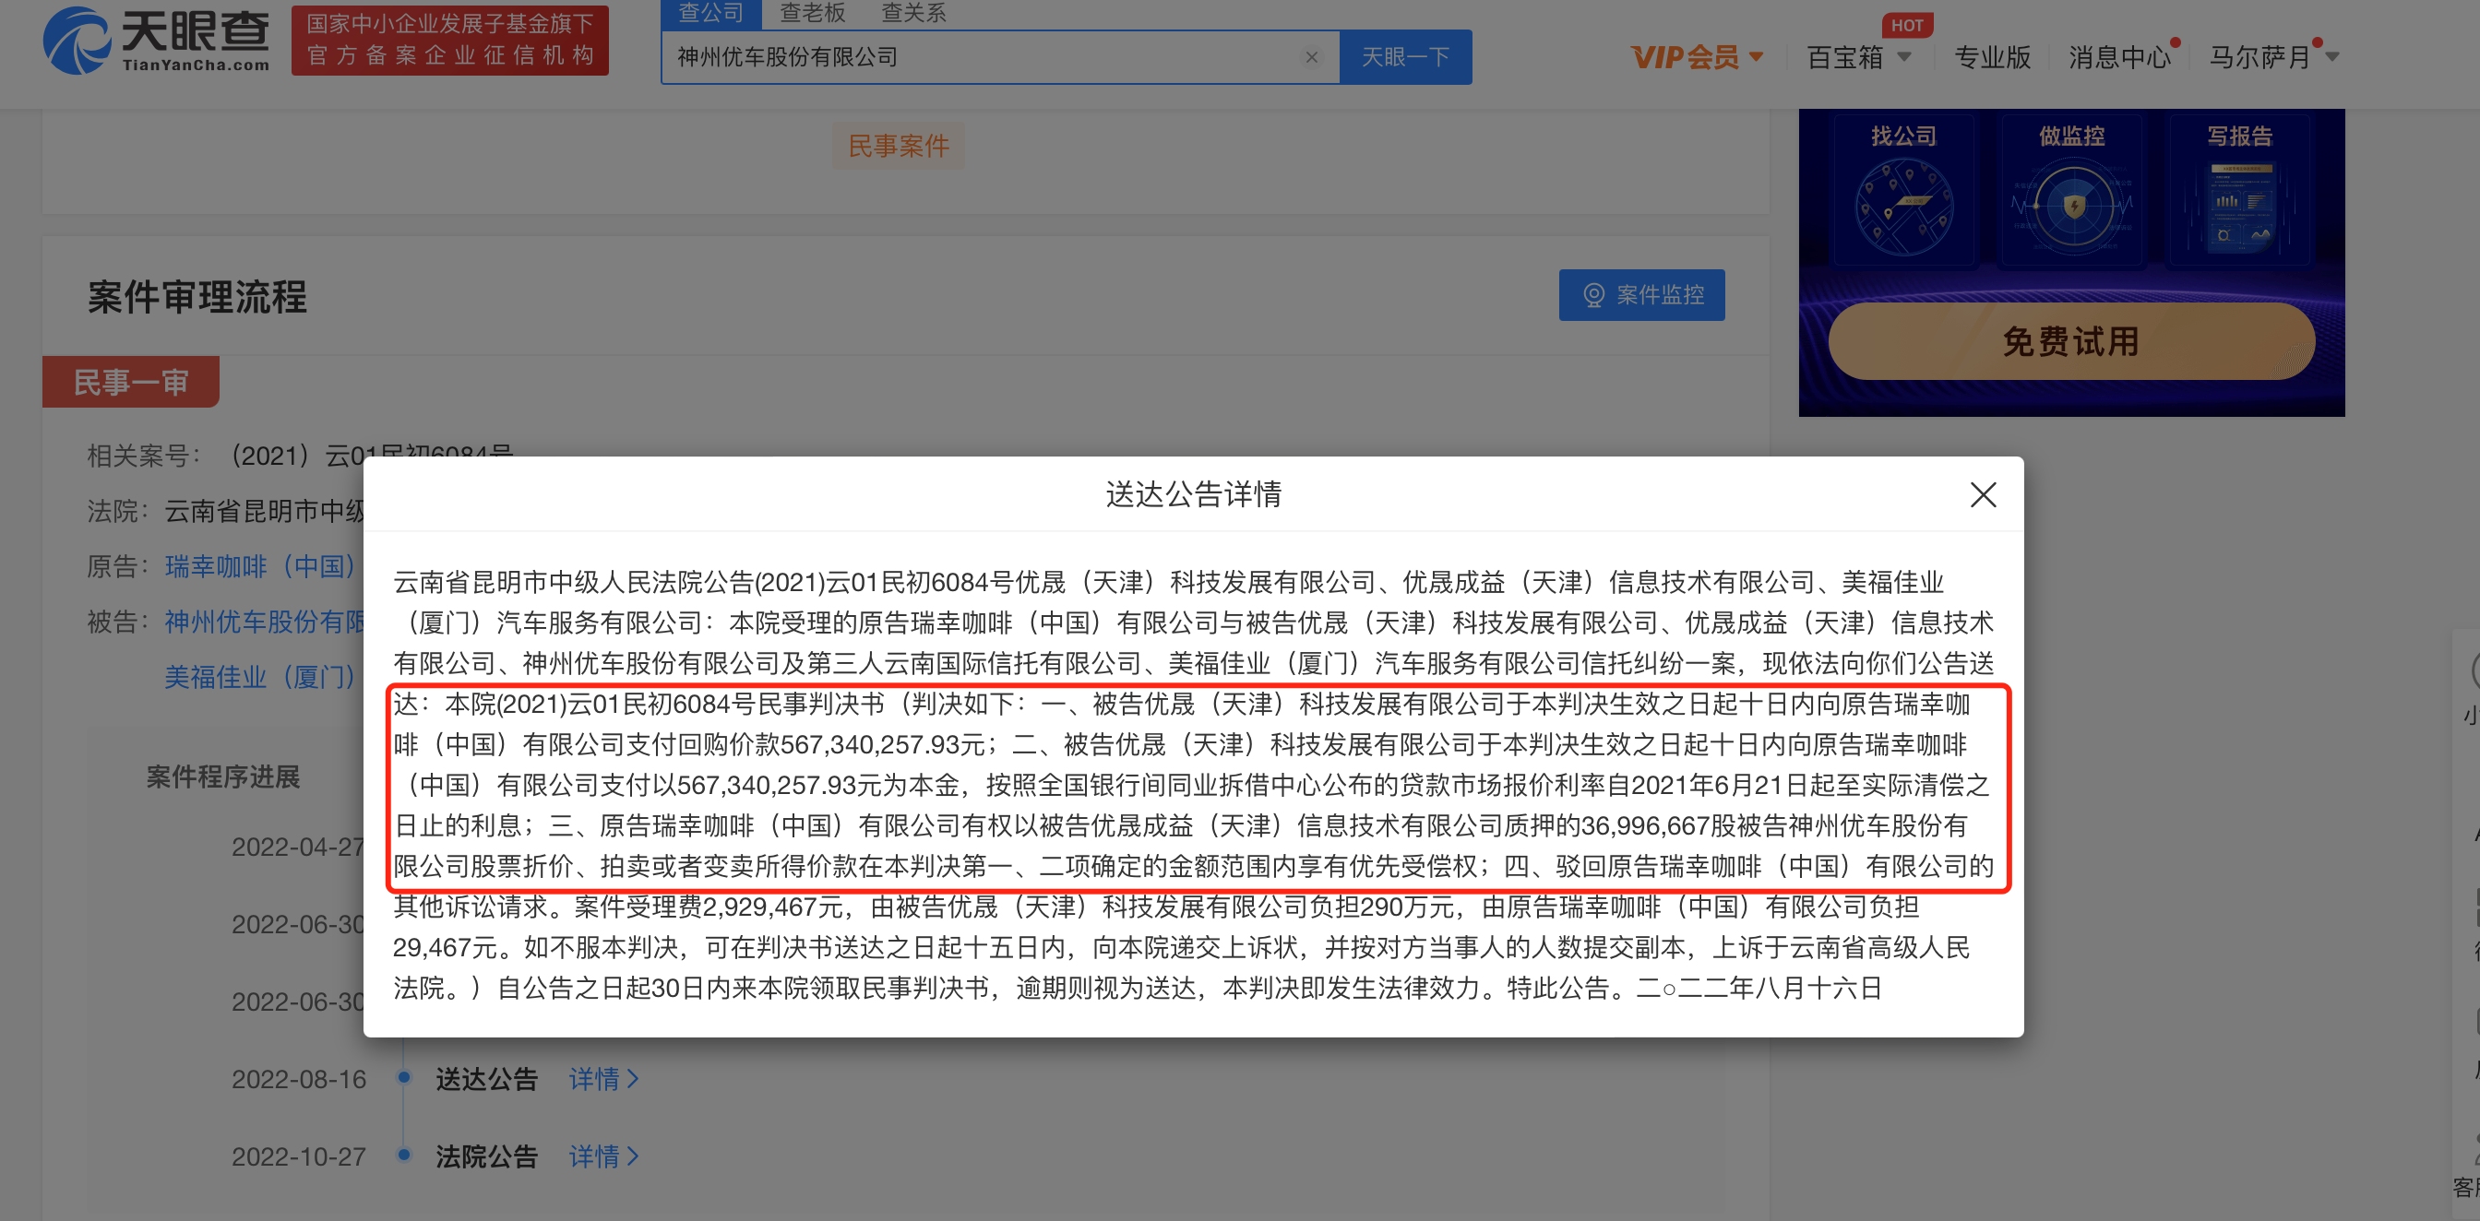2480x1221 pixels.
Task: Expand the VIP会员 dropdown
Action: [1697, 58]
